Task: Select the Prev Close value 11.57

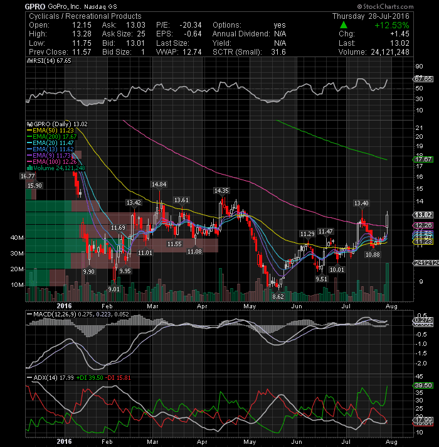Action: click(x=82, y=52)
